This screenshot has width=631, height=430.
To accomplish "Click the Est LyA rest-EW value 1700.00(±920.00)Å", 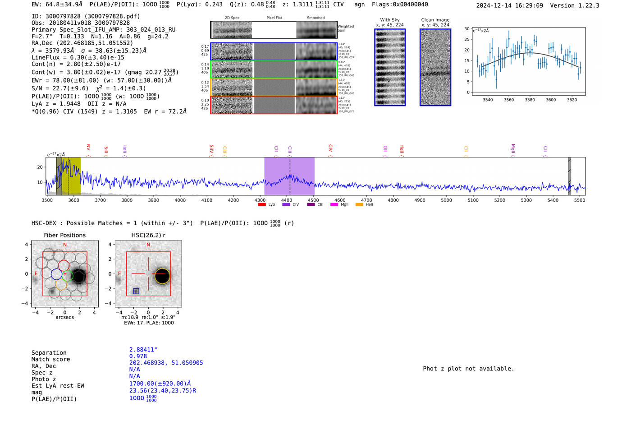I will [160, 384].
